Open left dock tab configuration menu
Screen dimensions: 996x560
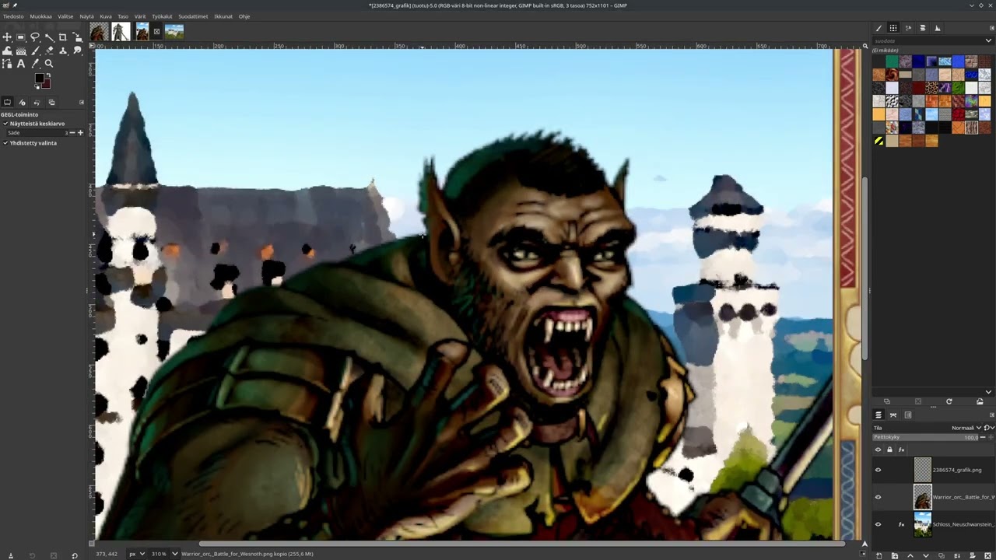82,103
